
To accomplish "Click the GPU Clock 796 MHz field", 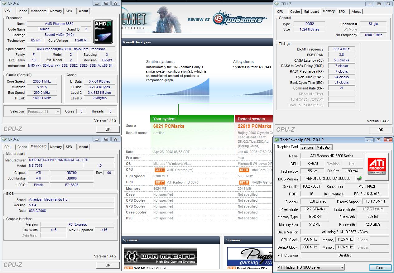I will click(x=310, y=240).
